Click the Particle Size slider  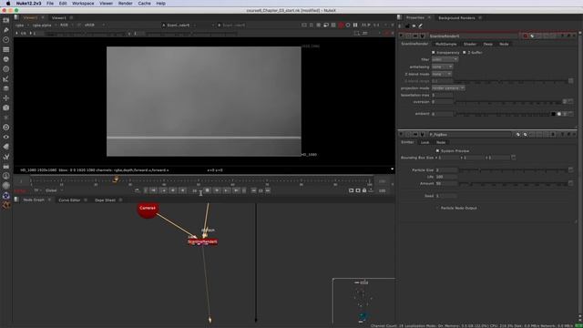click(x=513, y=170)
